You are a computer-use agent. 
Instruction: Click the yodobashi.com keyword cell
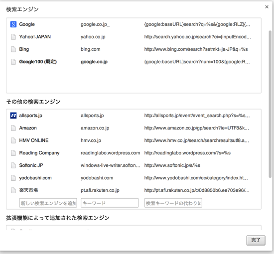point(97,178)
